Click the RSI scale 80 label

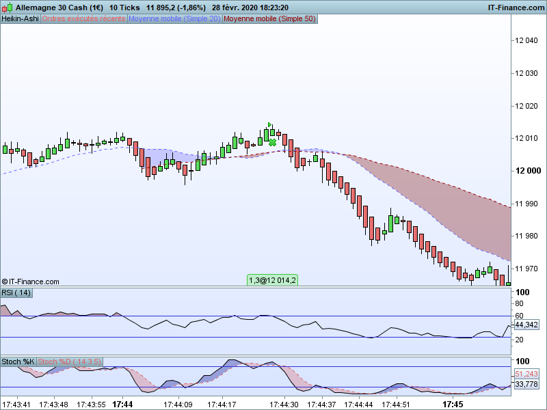tap(519, 303)
